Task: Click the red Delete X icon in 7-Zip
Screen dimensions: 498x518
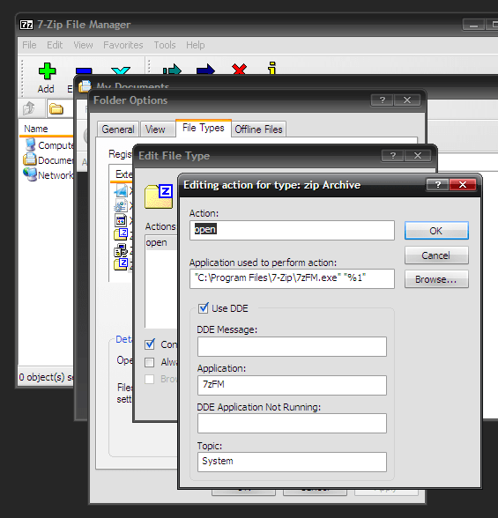Action: point(239,70)
